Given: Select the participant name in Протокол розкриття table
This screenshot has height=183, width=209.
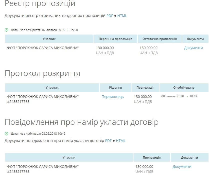Looking at the screenshot, I should [43, 97].
